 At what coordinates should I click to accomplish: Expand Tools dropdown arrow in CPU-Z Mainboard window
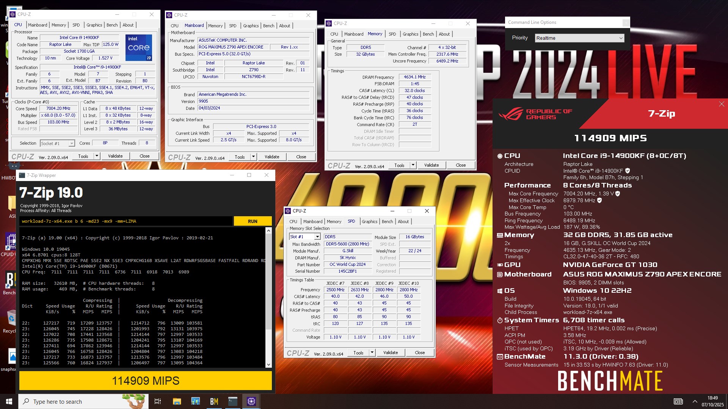(x=253, y=157)
